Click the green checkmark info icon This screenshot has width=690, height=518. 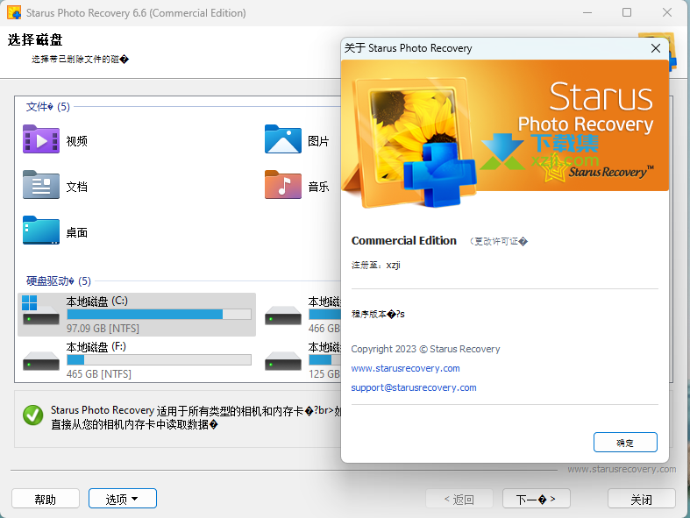(x=33, y=415)
